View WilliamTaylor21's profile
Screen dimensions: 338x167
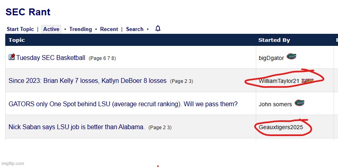(x=279, y=81)
